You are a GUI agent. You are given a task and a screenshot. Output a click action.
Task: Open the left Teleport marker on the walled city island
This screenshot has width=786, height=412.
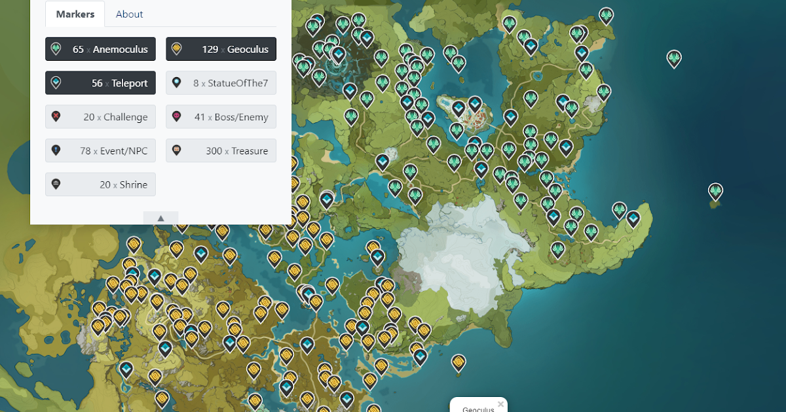pos(459,109)
